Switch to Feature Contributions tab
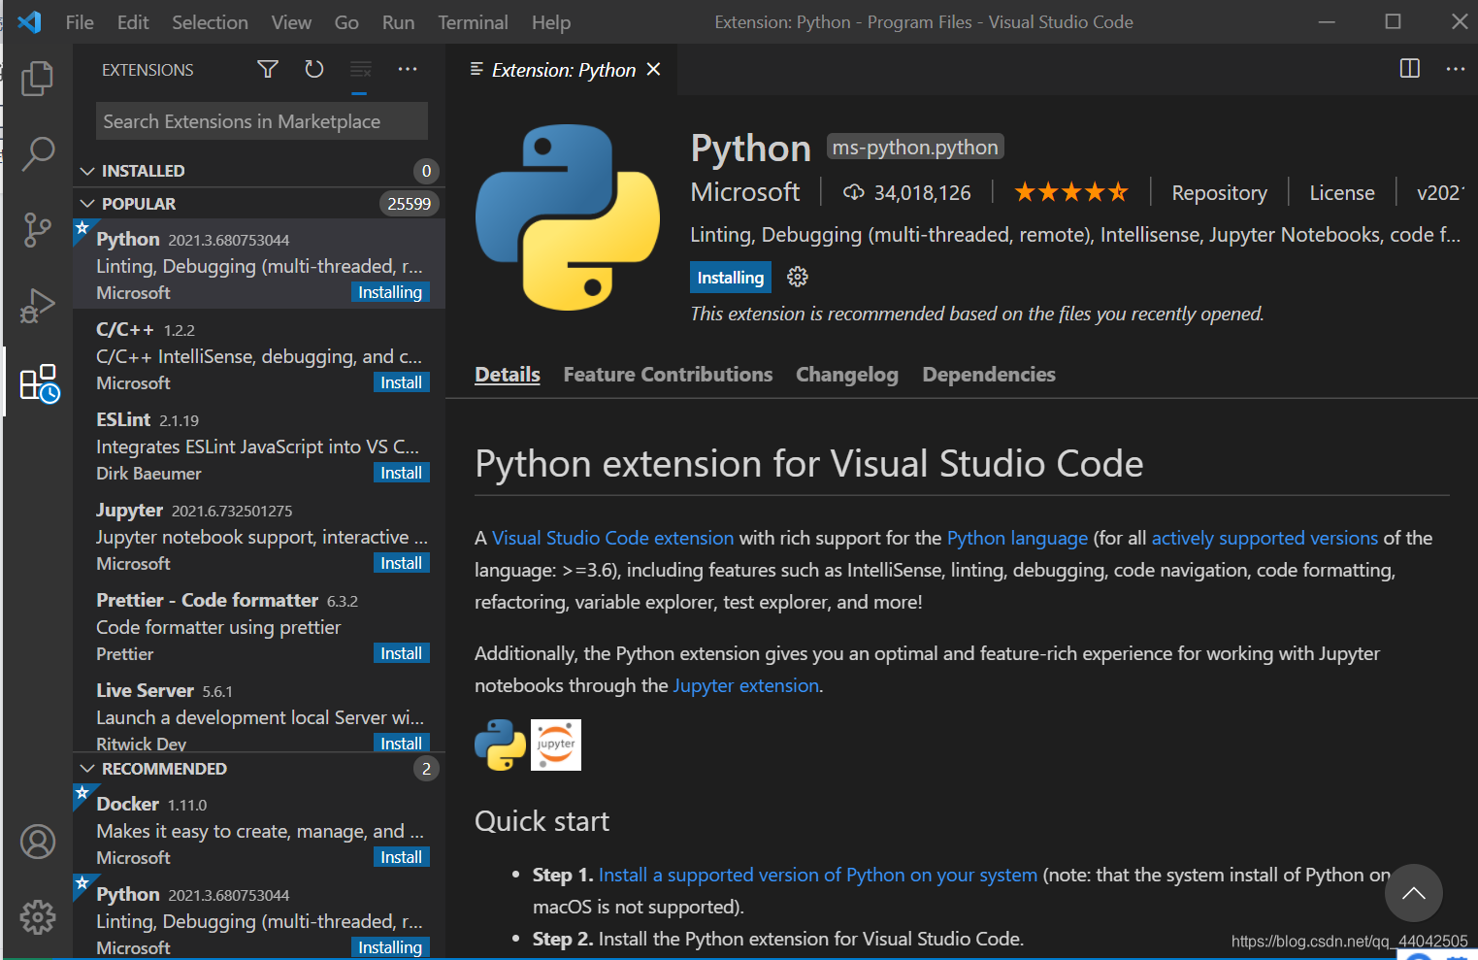 pyautogui.click(x=668, y=375)
